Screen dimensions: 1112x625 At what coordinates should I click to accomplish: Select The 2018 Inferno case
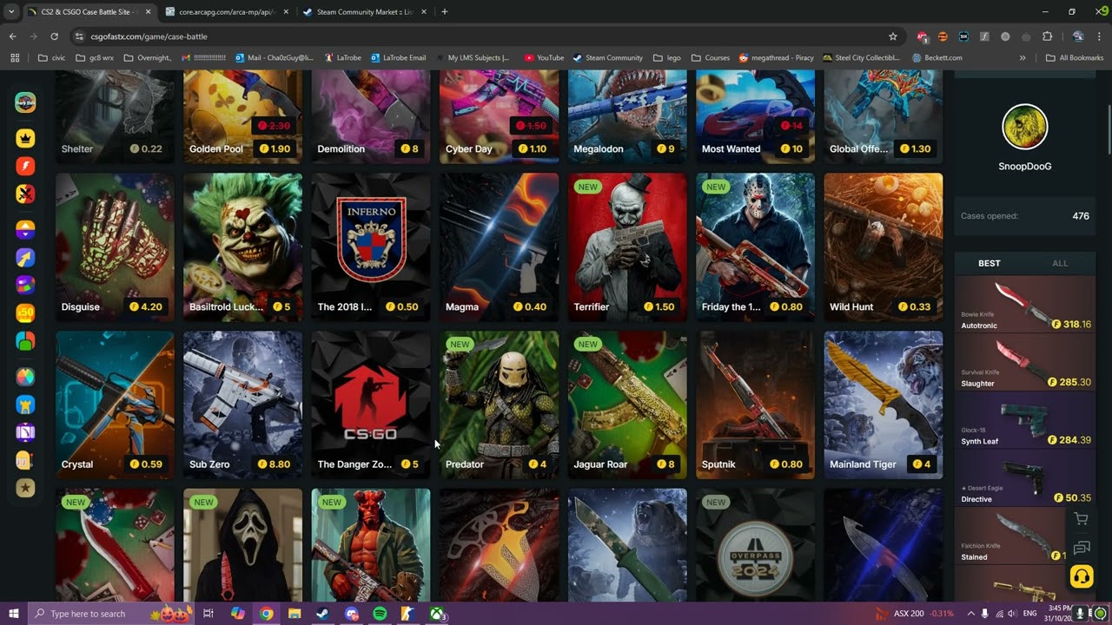point(371,247)
